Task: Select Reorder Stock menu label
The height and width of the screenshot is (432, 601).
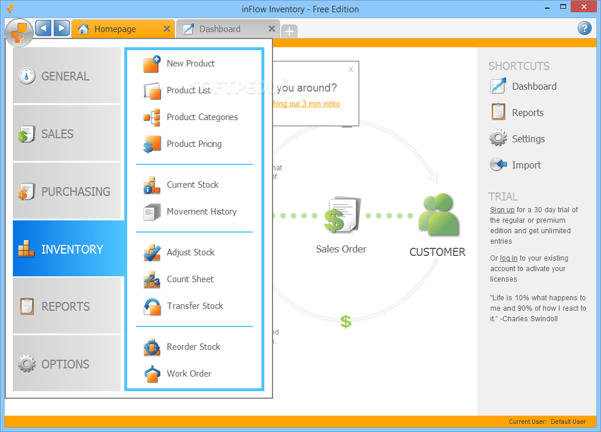Action: pyautogui.click(x=193, y=347)
